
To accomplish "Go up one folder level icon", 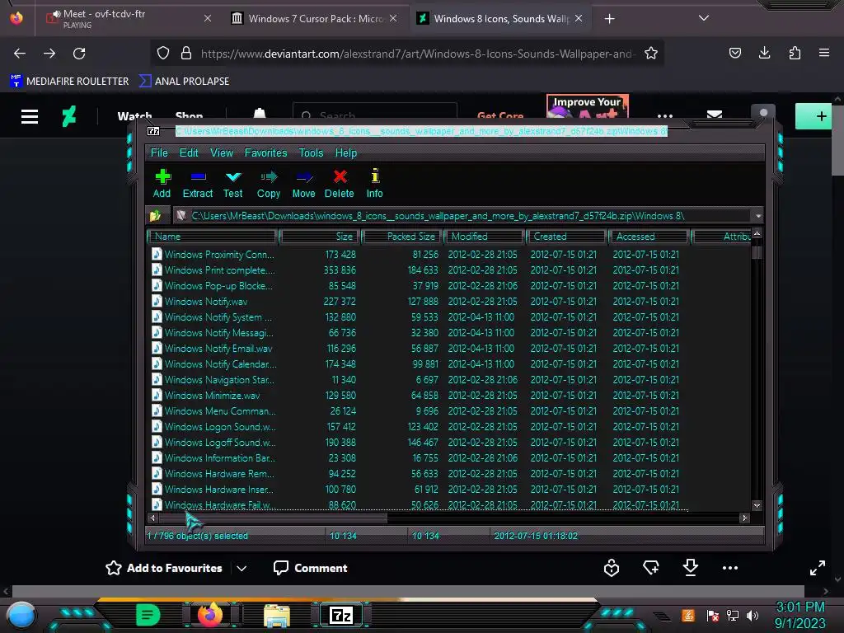I will pos(156,216).
